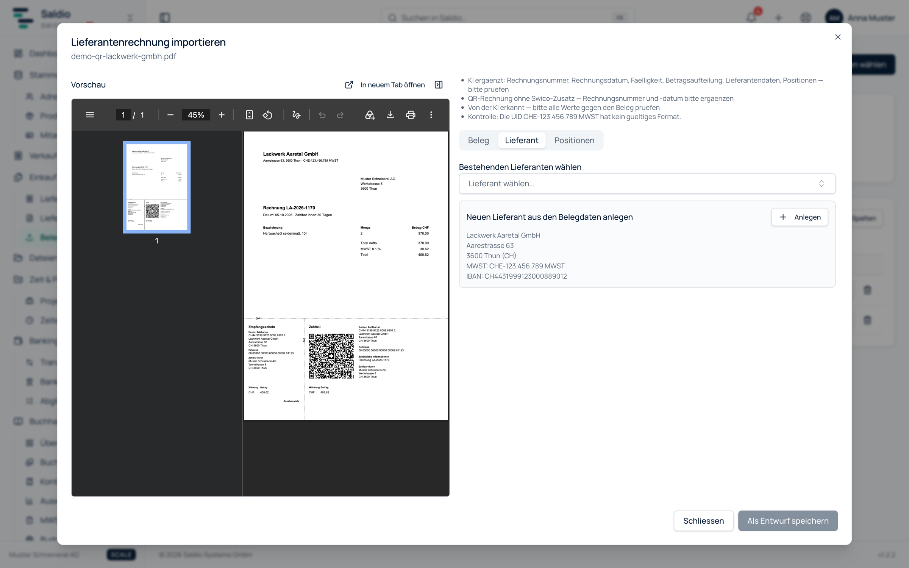Image resolution: width=909 pixels, height=568 pixels.
Task: Click the Anna Muster user profile
Action: click(x=860, y=17)
